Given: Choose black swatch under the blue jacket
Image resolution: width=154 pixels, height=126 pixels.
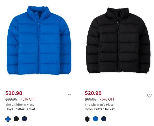Looking at the screenshot, I should pyautogui.click(x=16, y=119).
